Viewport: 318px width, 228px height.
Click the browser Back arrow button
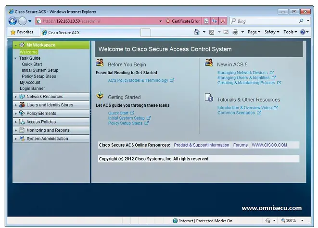(13, 21)
